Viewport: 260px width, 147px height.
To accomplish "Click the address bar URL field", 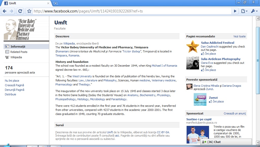I will [132, 11].
